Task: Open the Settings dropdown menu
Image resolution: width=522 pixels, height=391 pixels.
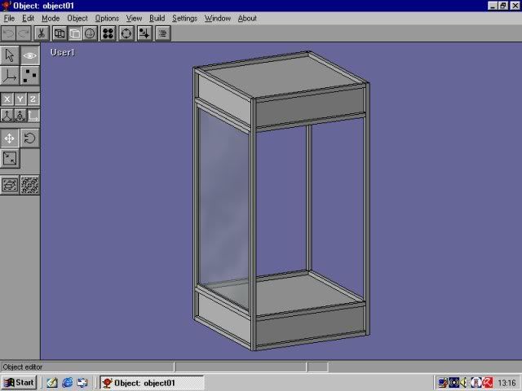Action: point(184,18)
